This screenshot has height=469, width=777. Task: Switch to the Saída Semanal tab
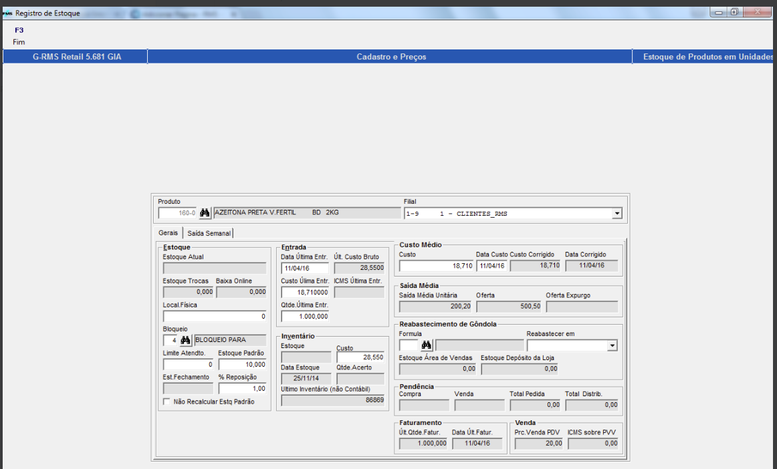[209, 233]
